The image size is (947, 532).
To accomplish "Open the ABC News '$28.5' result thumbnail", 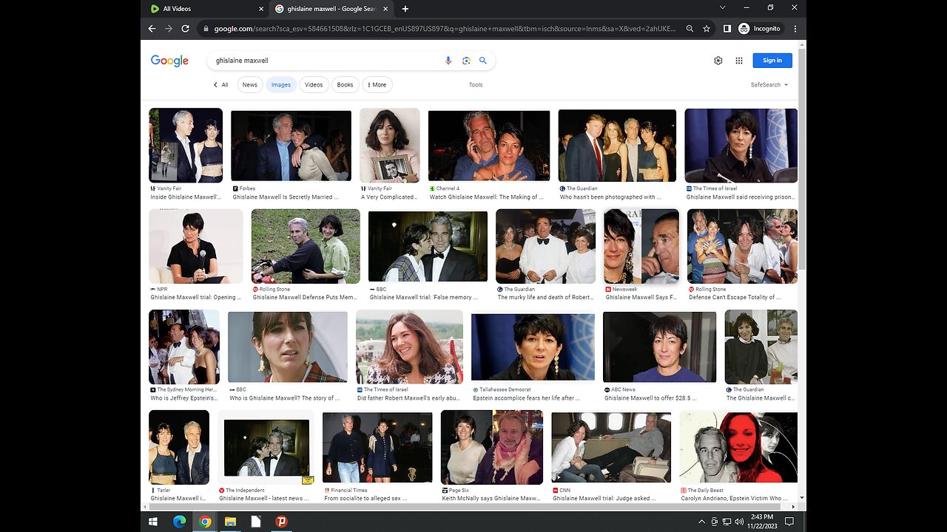I will tap(659, 347).
